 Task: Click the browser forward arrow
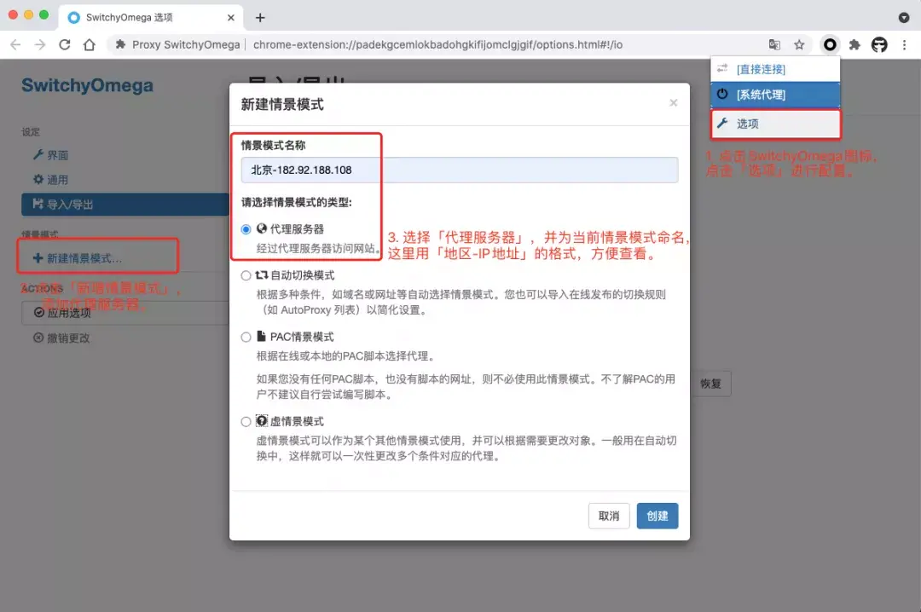[x=40, y=44]
